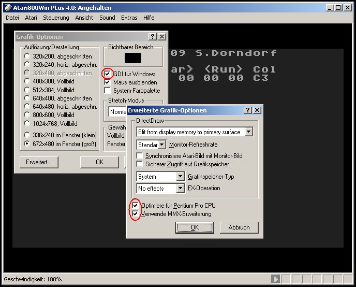356x287 pixels.
Task: Expand the Grafikspeicher-Typ dropdown
Action: tap(180, 176)
